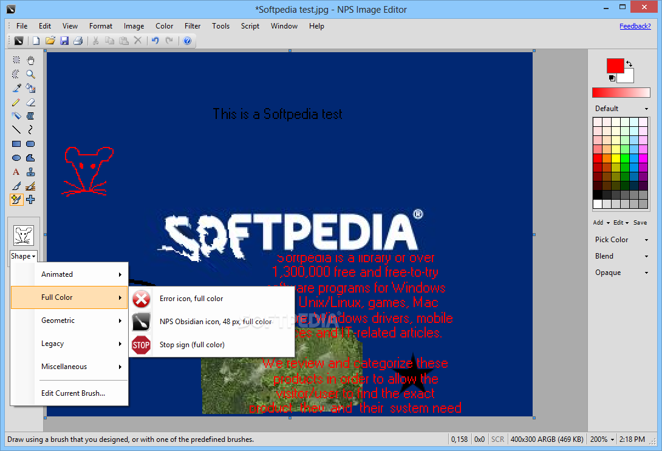Reset colors to black and white icon
Screen dimensions: 662x451
[612, 78]
